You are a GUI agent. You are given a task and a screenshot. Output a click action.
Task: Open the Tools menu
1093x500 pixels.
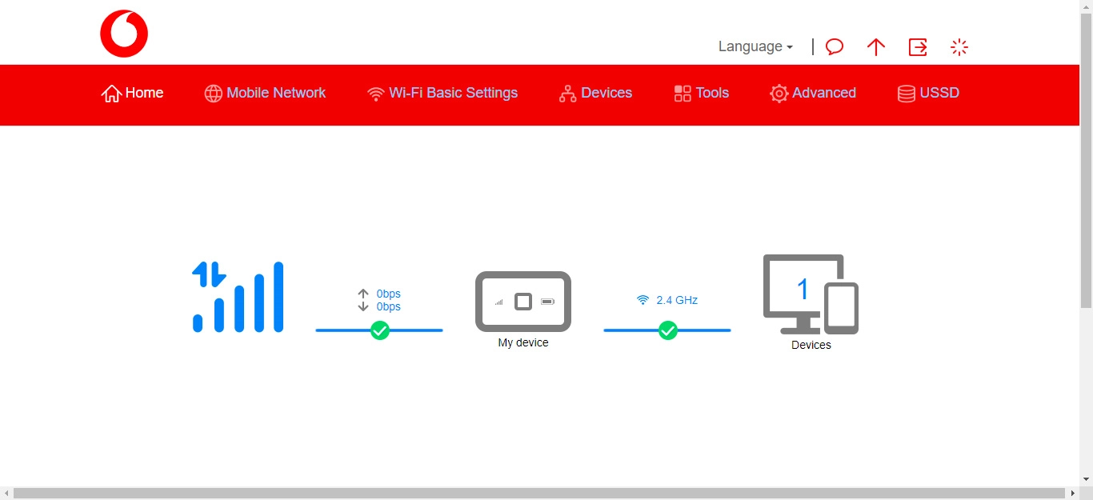(x=702, y=93)
